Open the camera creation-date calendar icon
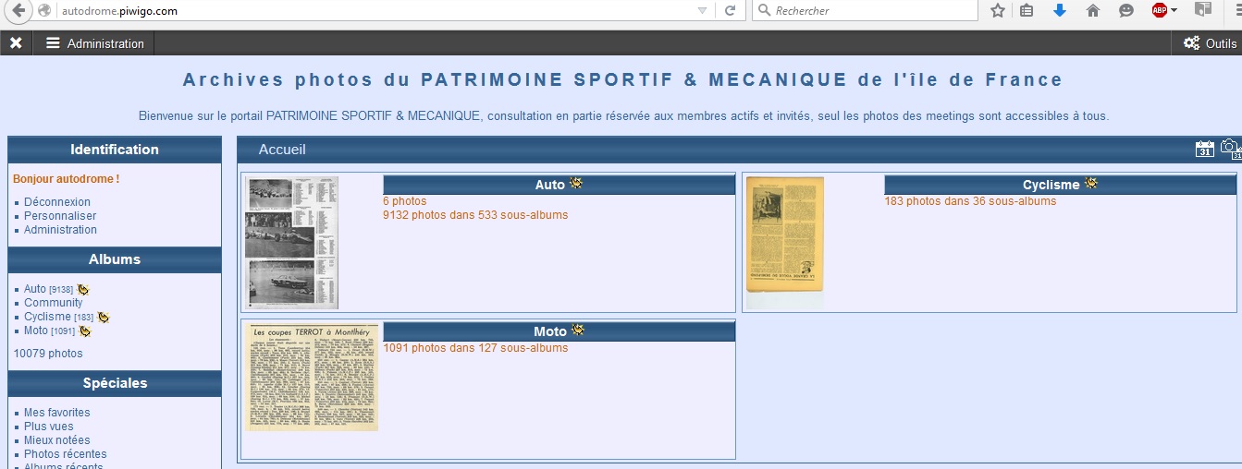Viewport: 1242px width, 469px height. [x=1230, y=149]
